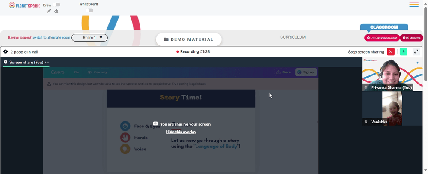Viewport: 428px width, 174px height.
Task: Click the Canva Share button
Action: [x=283, y=72]
